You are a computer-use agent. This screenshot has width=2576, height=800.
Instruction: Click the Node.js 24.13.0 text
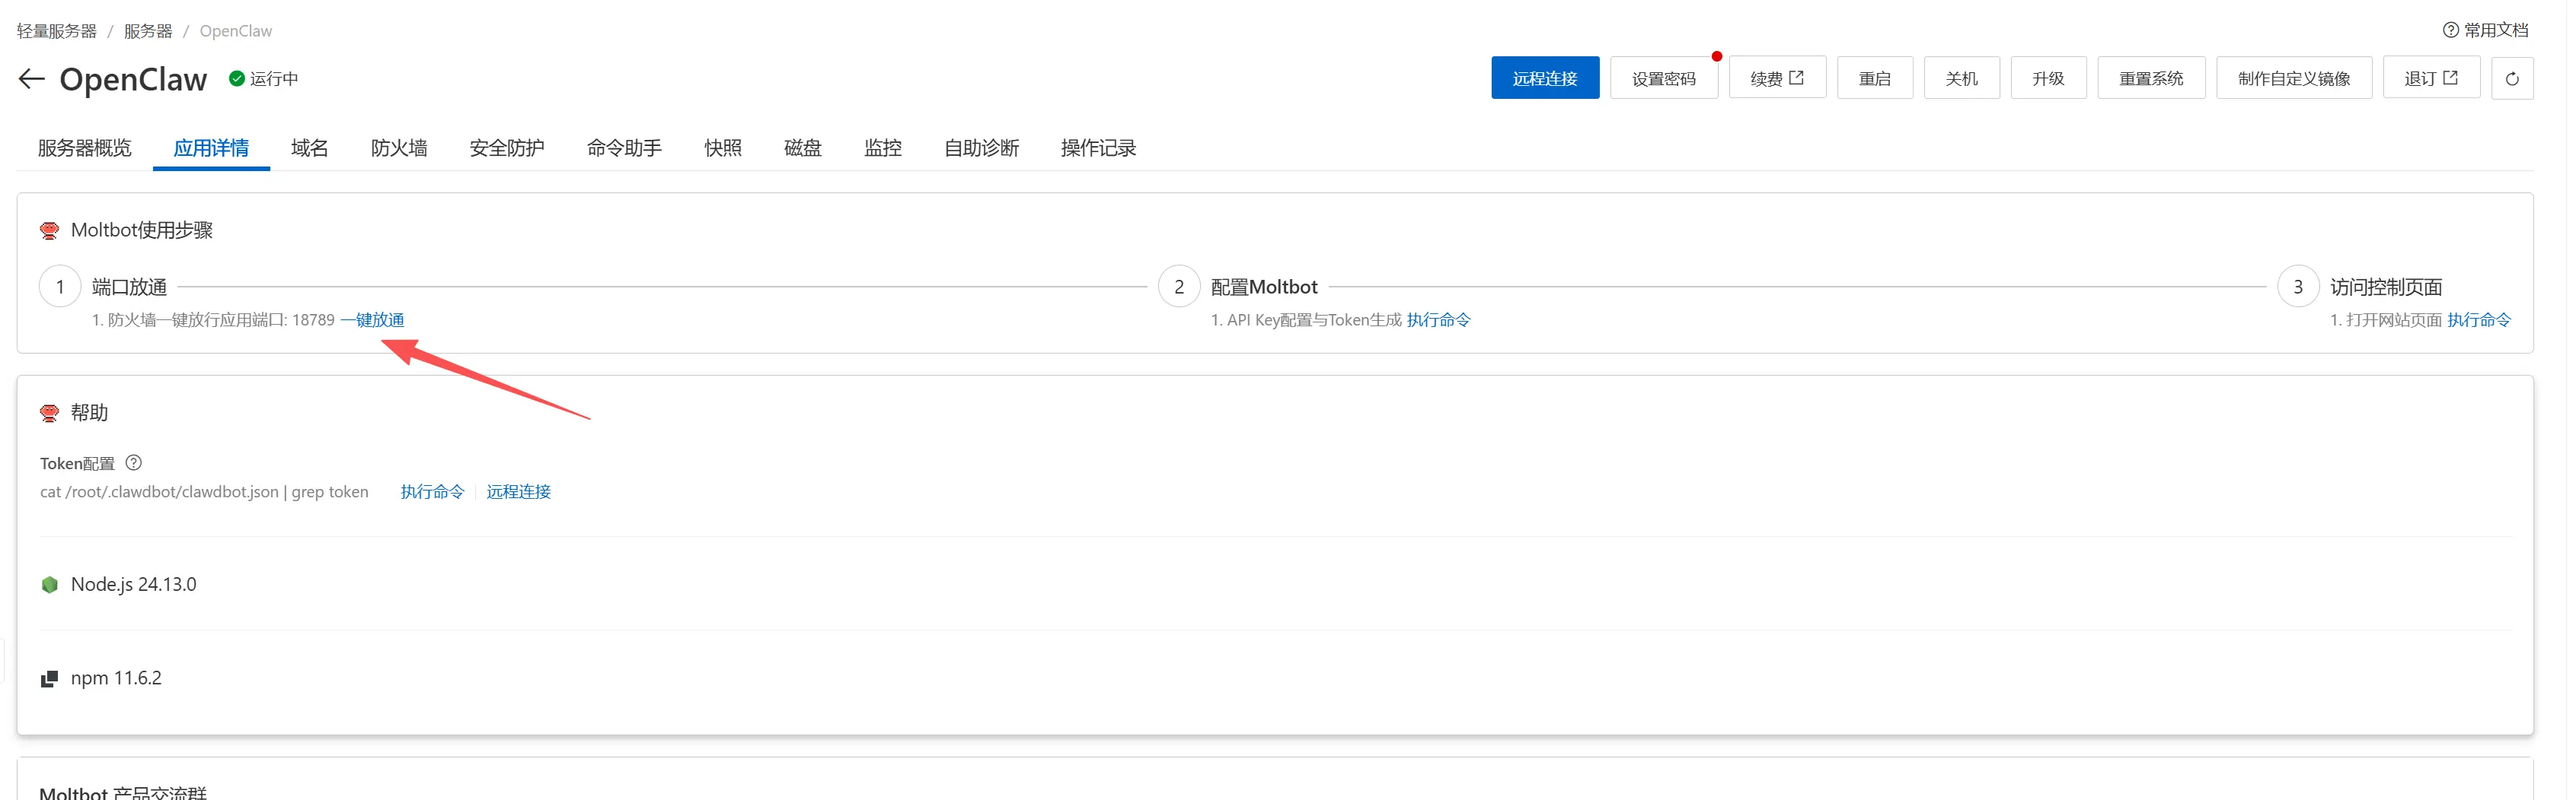pyautogui.click(x=133, y=584)
